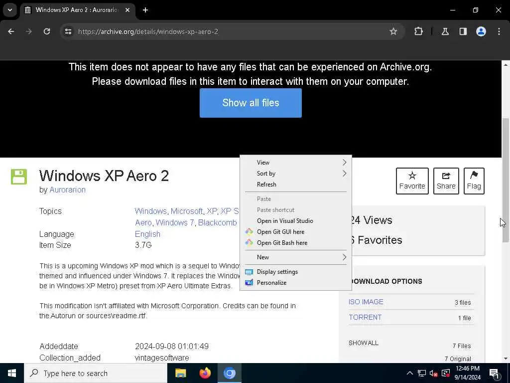Toggle the browser side panel icon
Viewport: 510px width, 383px height.
tap(463, 31)
